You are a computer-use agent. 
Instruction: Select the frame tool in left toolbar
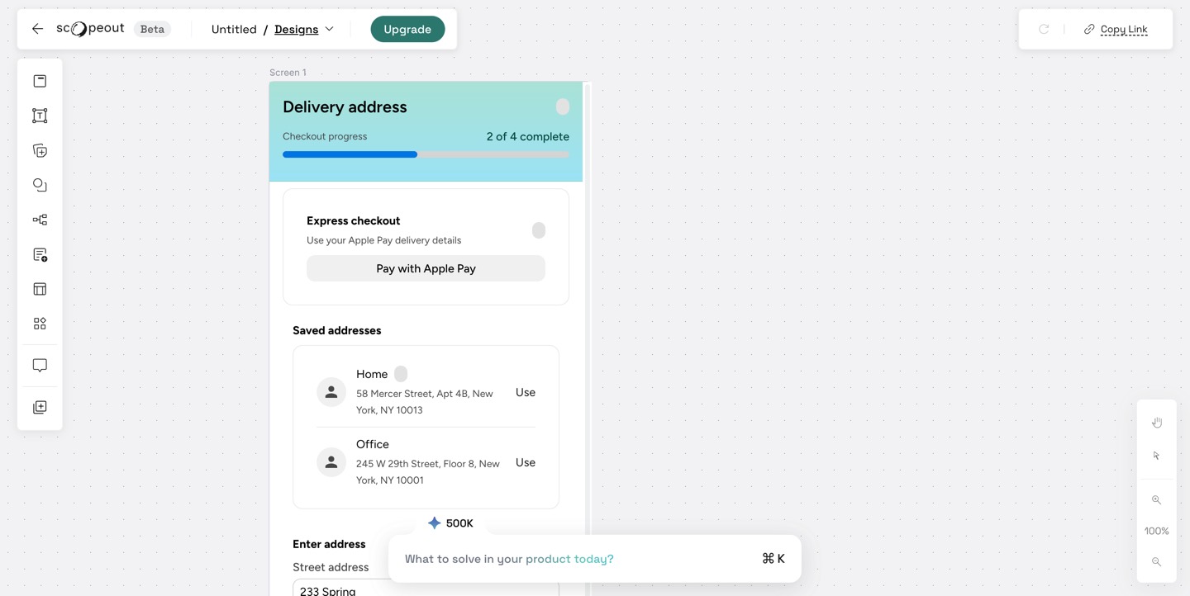point(40,81)
